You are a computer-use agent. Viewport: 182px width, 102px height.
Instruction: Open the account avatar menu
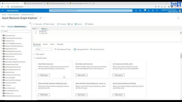[180, 11]
